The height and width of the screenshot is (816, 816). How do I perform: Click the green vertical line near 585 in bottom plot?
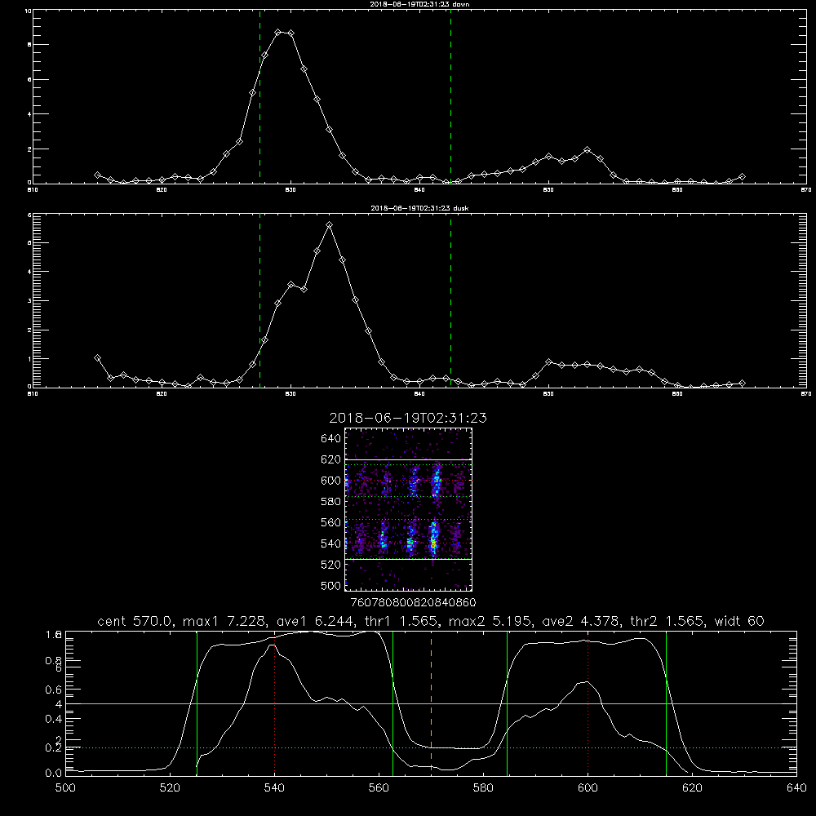(507, 704)
